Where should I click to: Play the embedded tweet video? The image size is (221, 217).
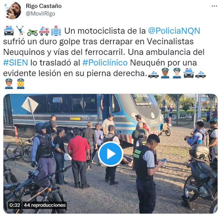(110, 154)
